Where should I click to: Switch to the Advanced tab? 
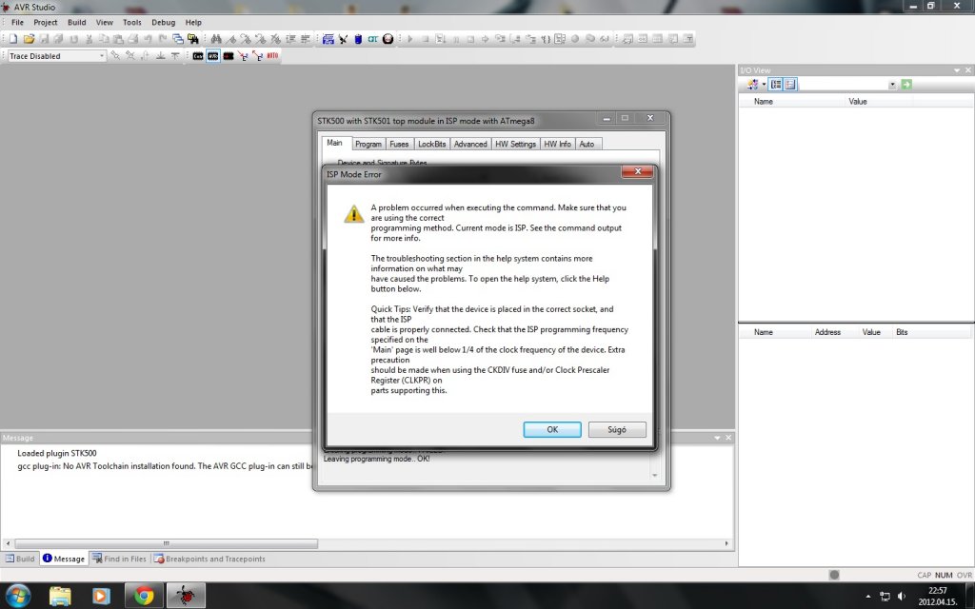tap(470, 145)
